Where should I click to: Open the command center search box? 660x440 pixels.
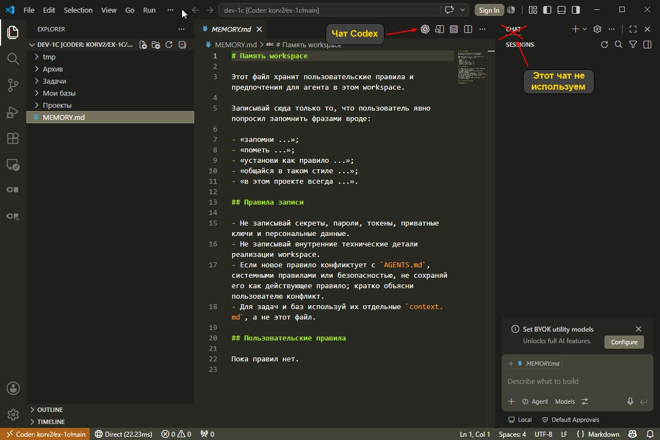pos(329,10)
